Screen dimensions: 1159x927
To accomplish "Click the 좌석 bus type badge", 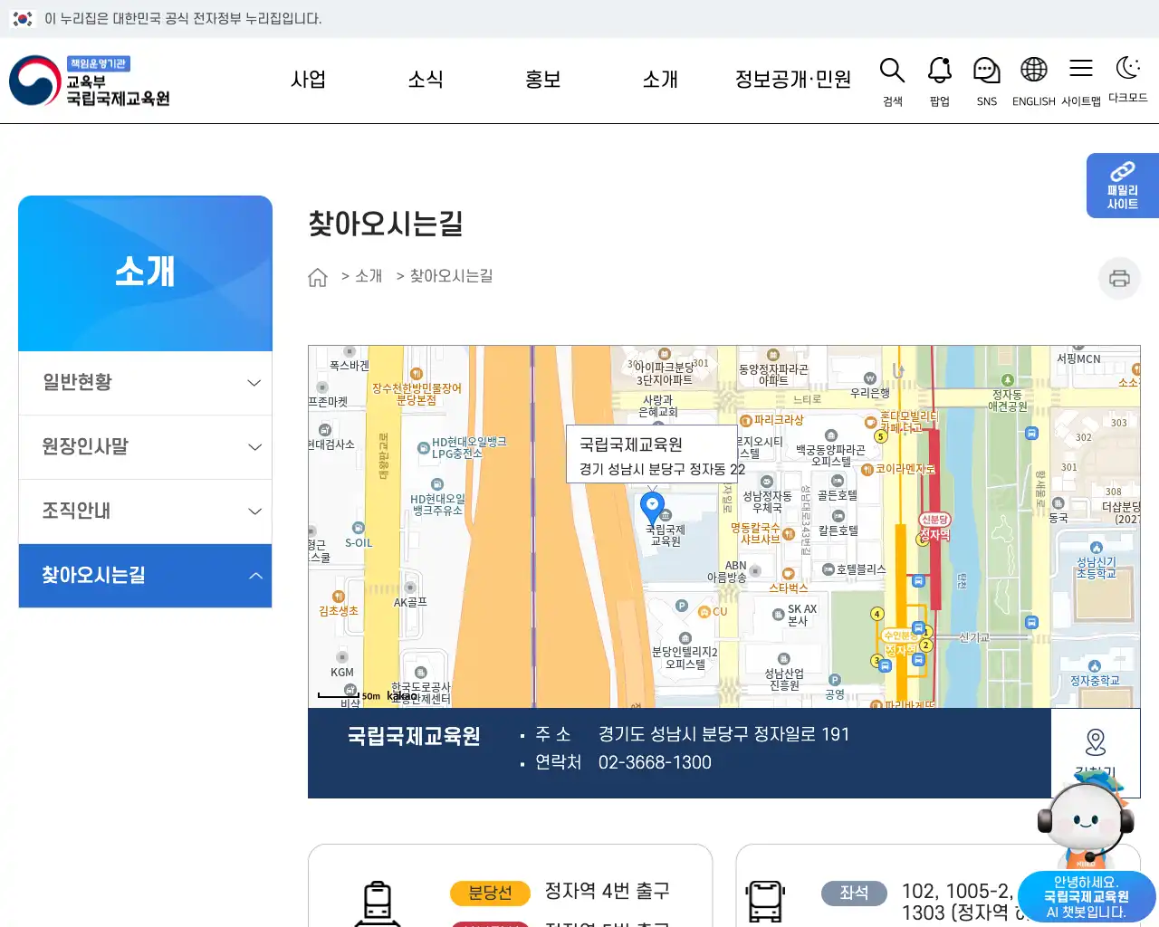I will click(x=854, y=894).
